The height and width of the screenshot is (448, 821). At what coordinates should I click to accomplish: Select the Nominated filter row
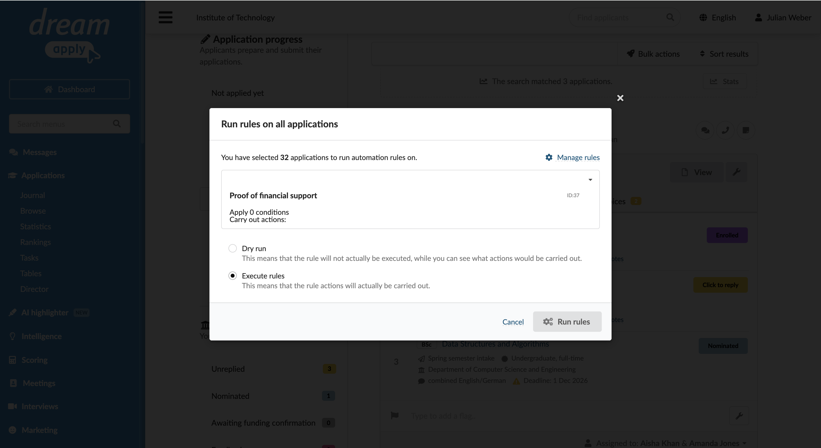click(273, 396)
